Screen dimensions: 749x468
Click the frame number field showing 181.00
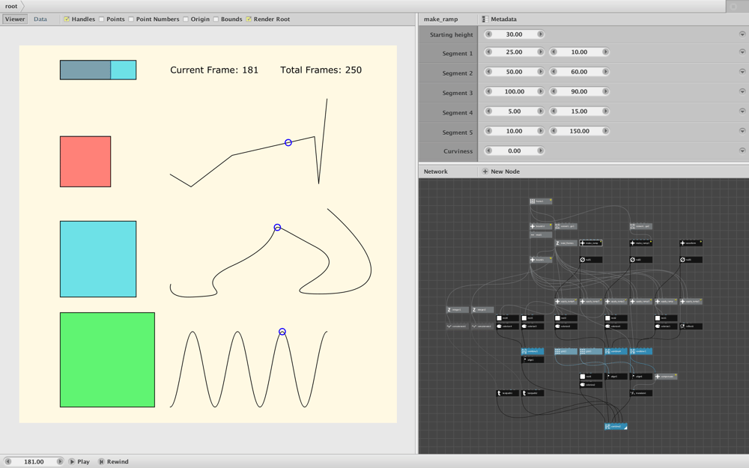[34, 462]
